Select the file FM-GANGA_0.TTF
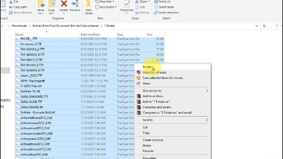 coord(32,49)
